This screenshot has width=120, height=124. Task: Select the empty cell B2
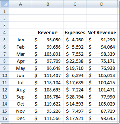48,18
